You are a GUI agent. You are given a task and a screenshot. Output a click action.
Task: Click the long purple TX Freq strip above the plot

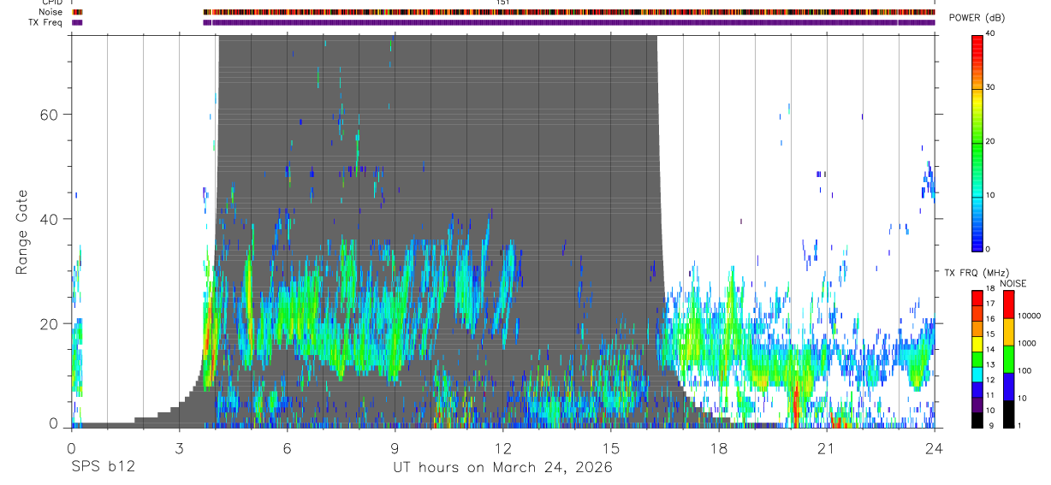[569, 22]
